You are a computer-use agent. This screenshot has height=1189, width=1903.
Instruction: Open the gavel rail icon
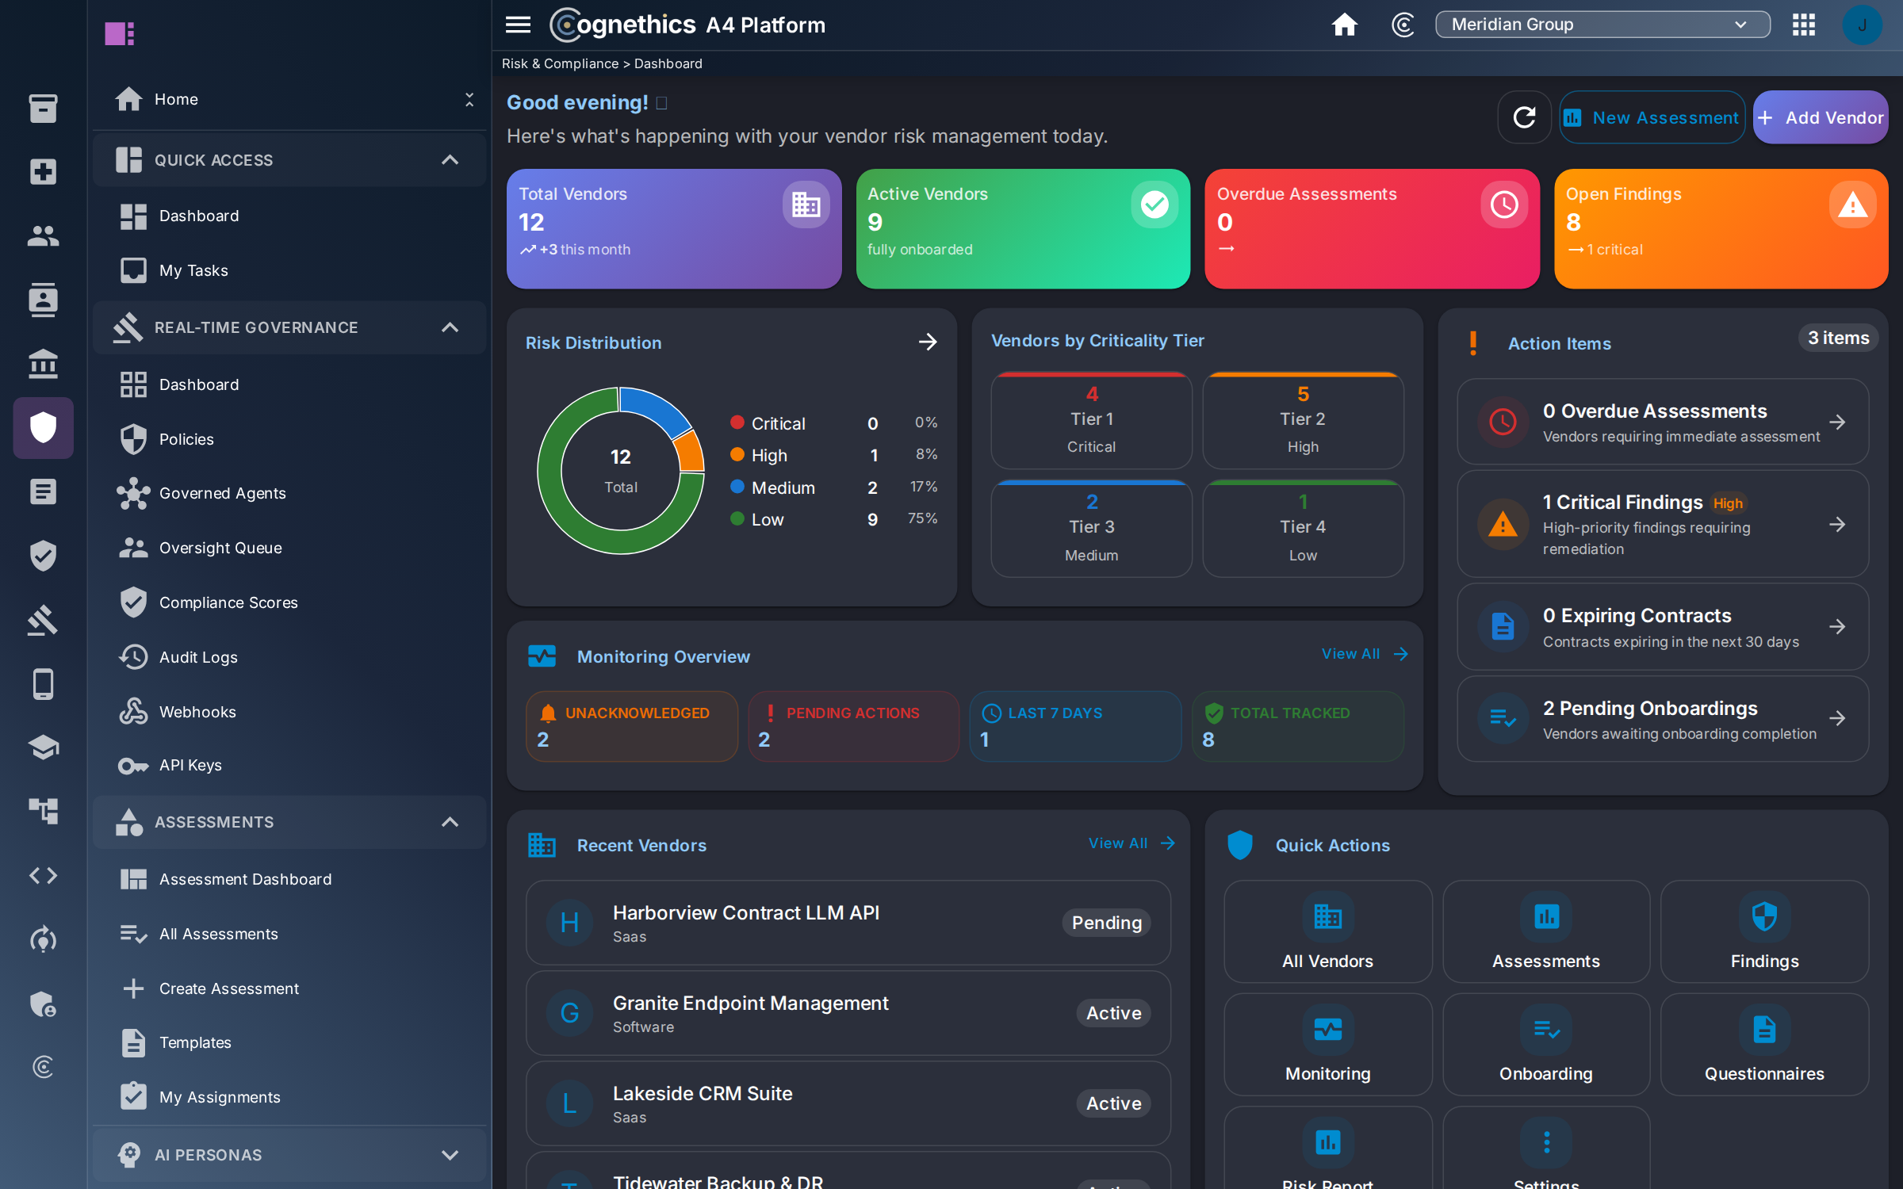click(43, 619)
